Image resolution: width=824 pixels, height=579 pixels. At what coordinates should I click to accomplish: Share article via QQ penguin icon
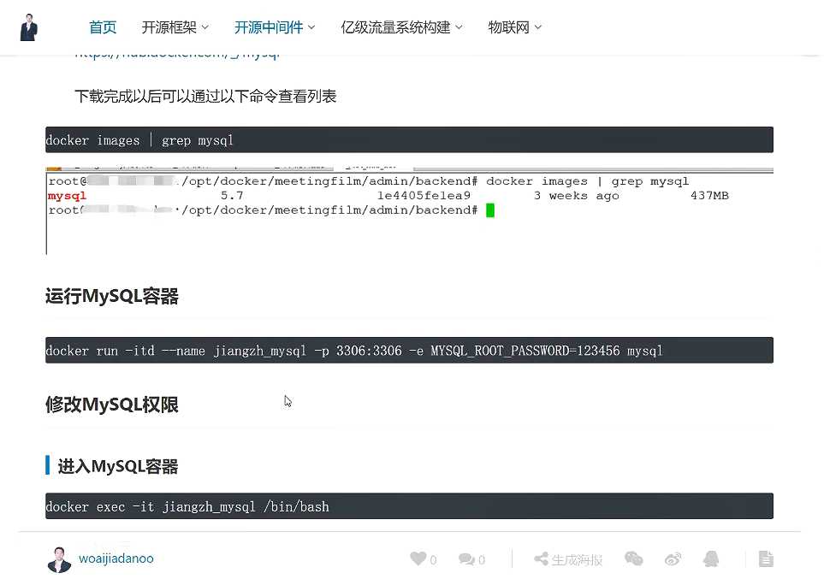tap(711, 559)
